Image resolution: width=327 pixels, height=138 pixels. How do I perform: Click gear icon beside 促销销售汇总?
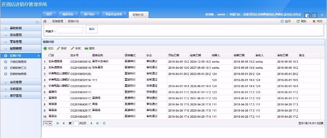pos(5,68)
